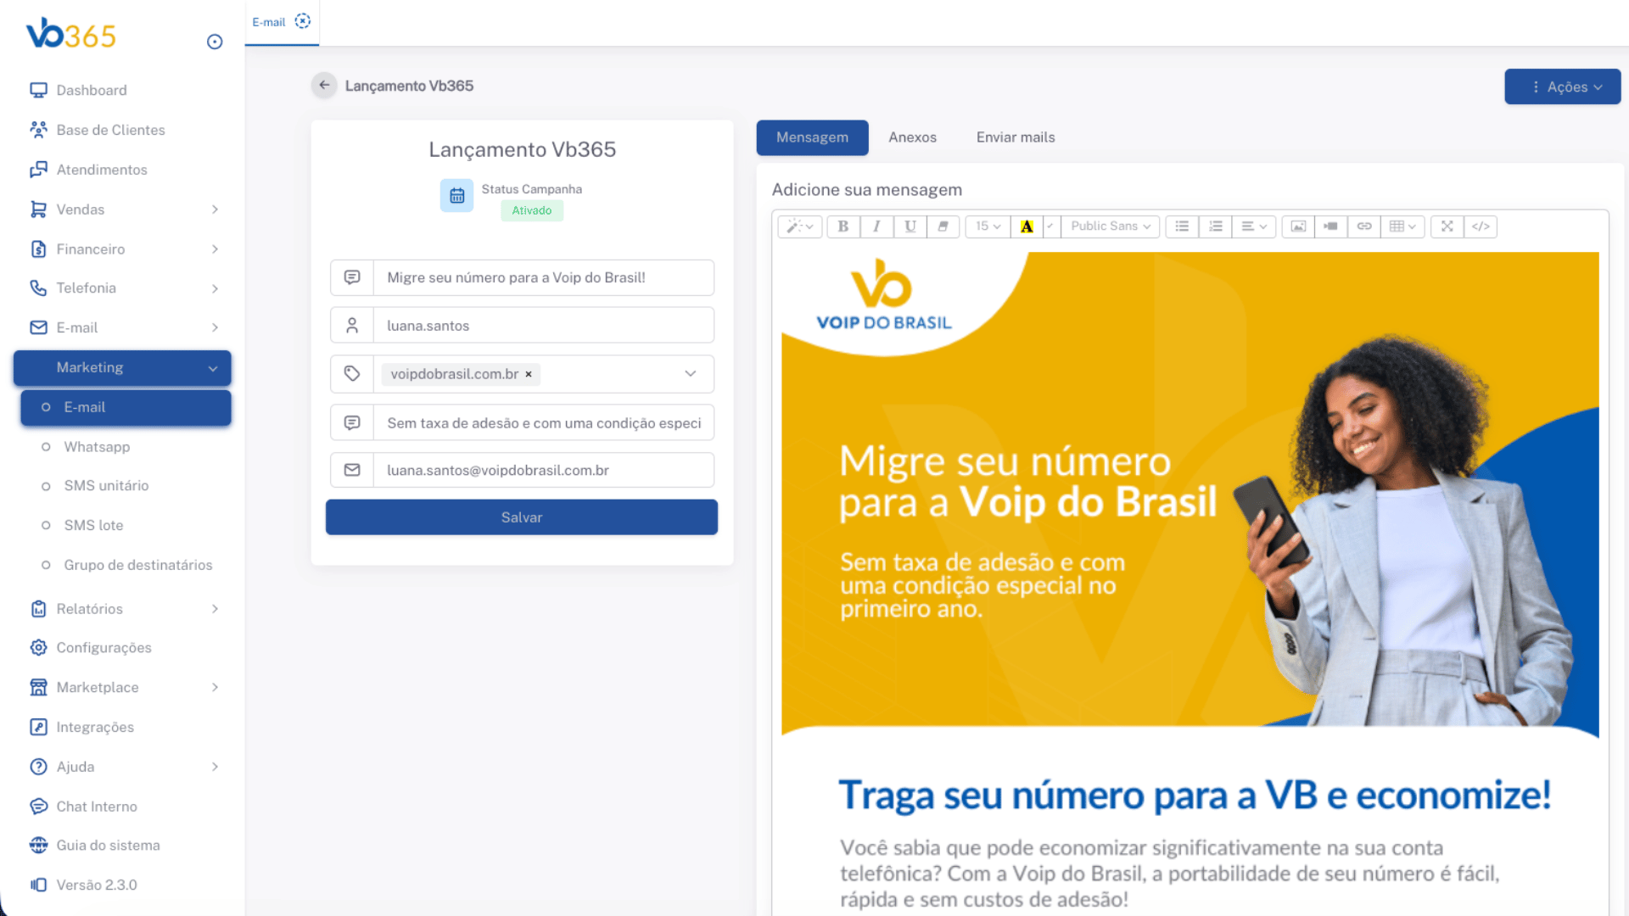Open the insert table dropdown
This screenshot has width=1629, height=916.
pos(1402,226)
